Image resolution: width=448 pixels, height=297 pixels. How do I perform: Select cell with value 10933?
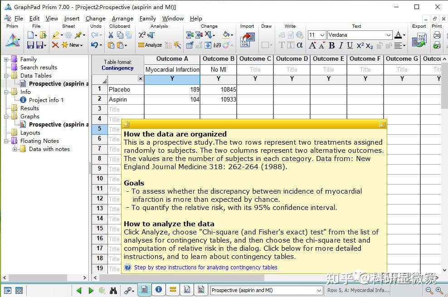pyautogui.click(x=218, y=99)
